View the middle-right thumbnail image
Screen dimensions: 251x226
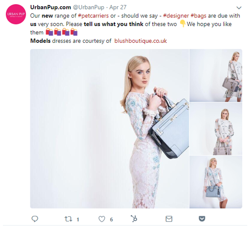click(x=216, y=128)
